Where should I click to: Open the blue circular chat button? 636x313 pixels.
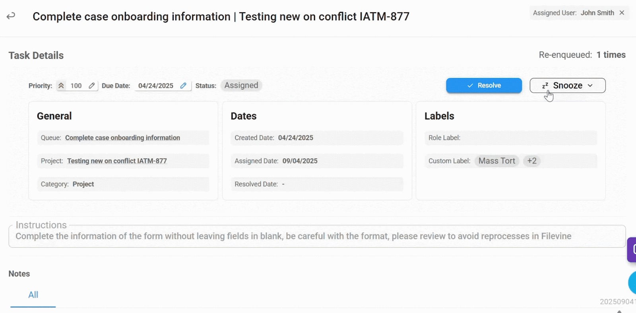[632, 282]
